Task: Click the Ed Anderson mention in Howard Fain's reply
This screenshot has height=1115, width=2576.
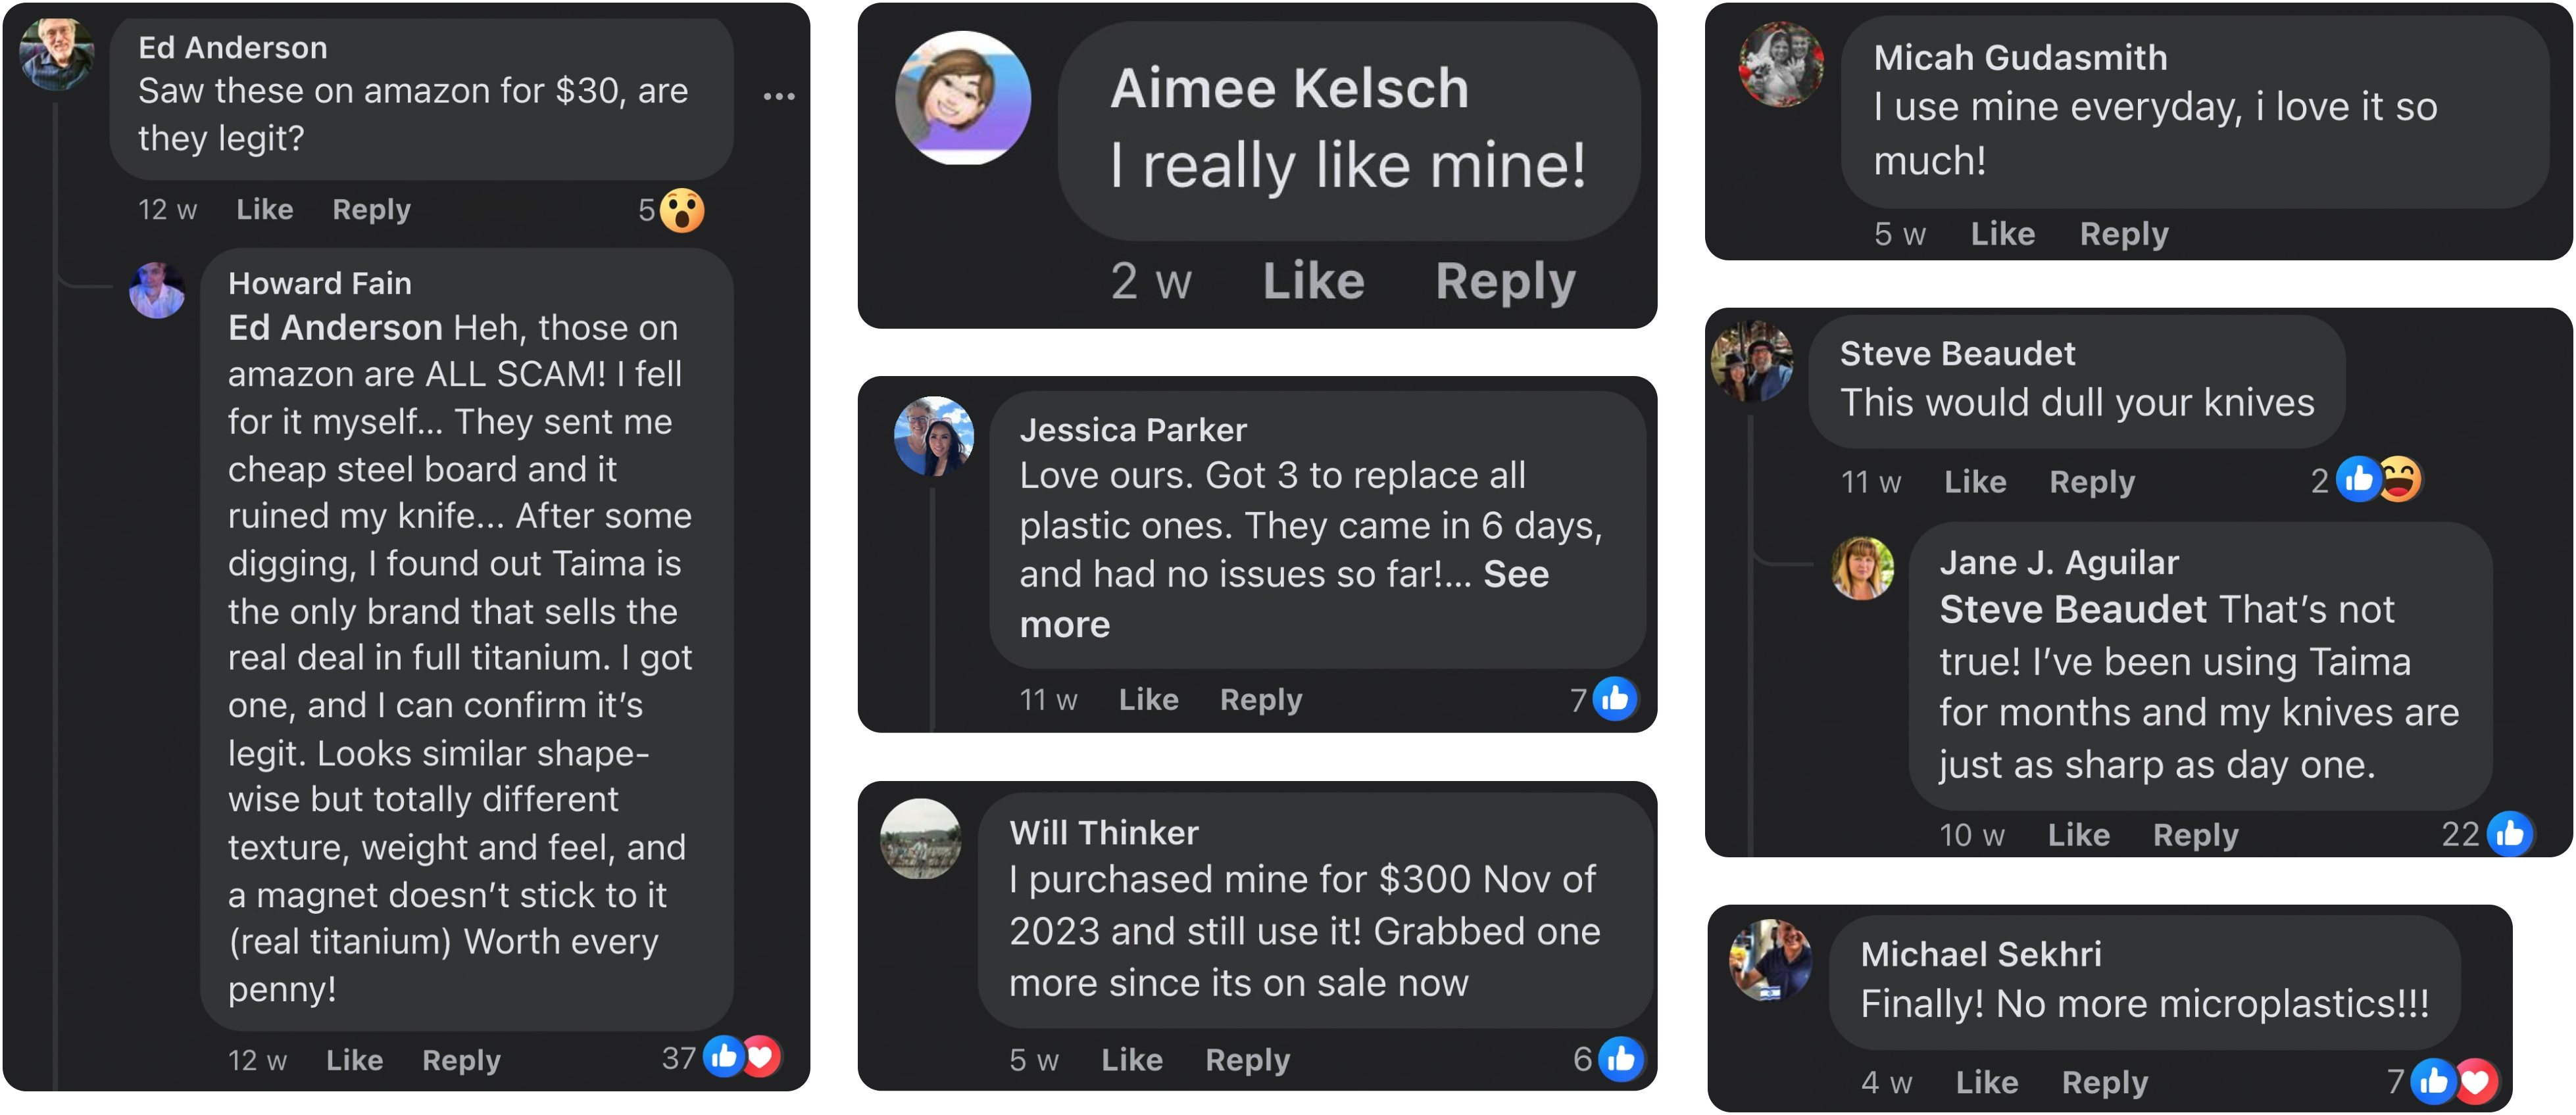Action: tap(335, 327)
